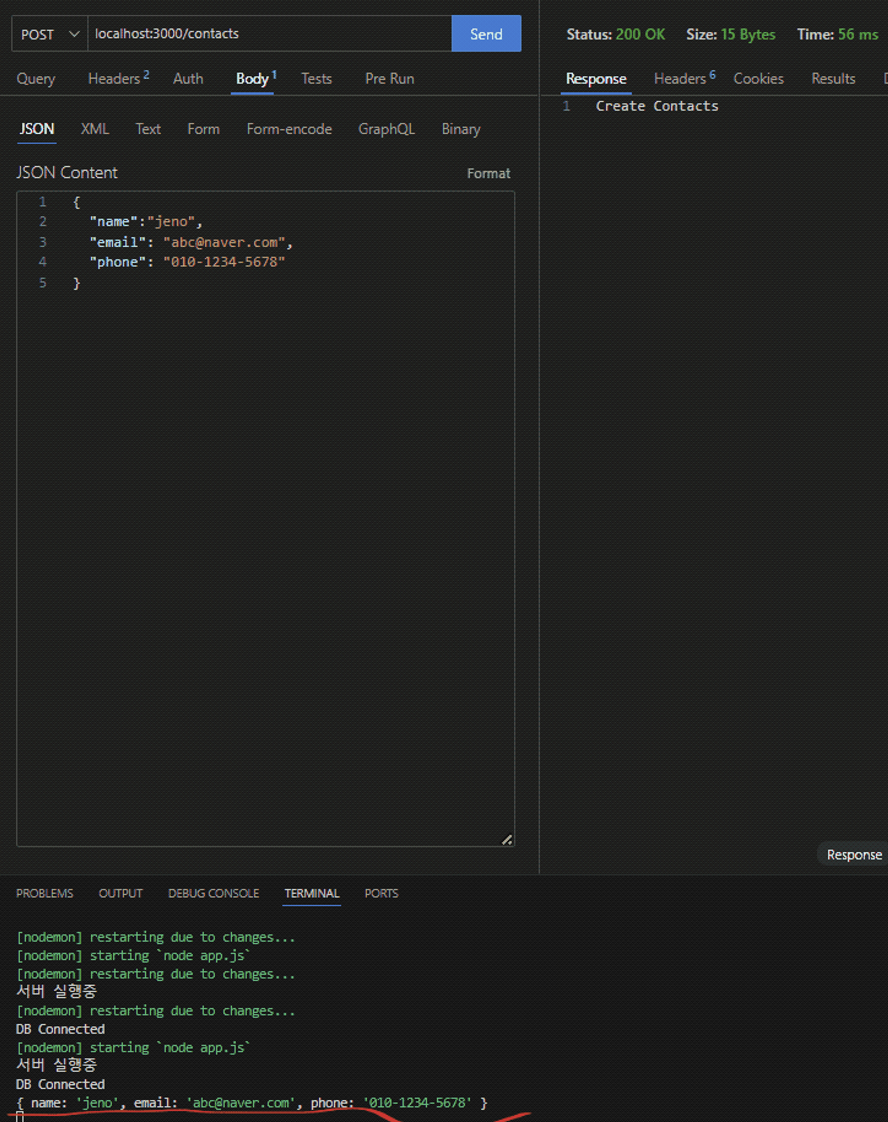Screen dimensions: 888x1122
Task: Open the Cookies tab
Action: tap(758, 79)
